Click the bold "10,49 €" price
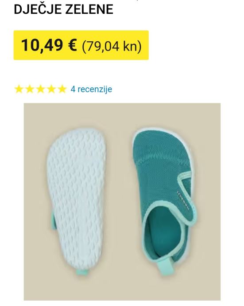The image size is (244, 306). 49,45
